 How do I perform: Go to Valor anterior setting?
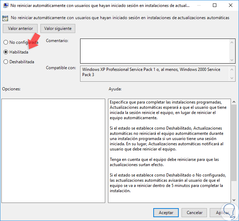20,28
